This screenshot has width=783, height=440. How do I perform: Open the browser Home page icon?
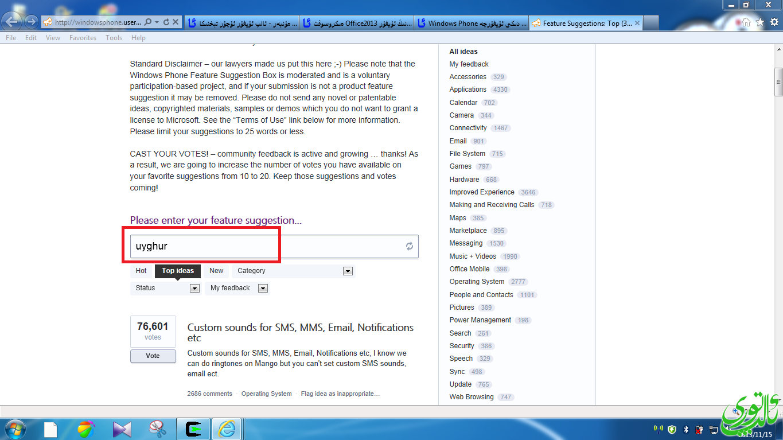(746, 22)
